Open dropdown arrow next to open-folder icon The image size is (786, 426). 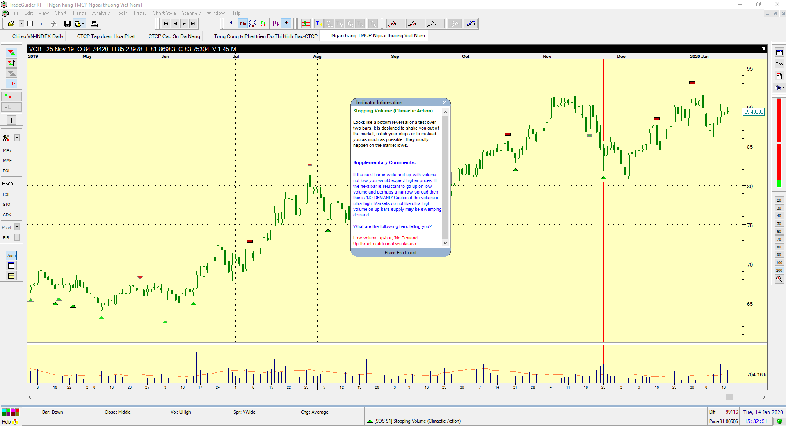pyautogui.click(x=21, y=24)
